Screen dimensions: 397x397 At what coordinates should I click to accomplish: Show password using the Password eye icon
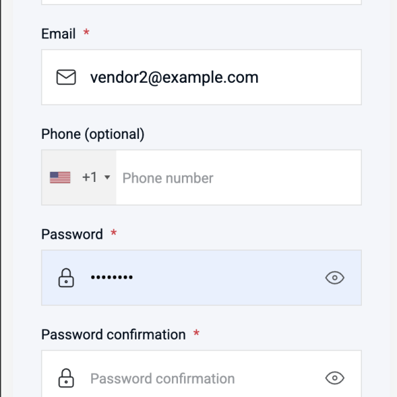click(x=335, y=278)
